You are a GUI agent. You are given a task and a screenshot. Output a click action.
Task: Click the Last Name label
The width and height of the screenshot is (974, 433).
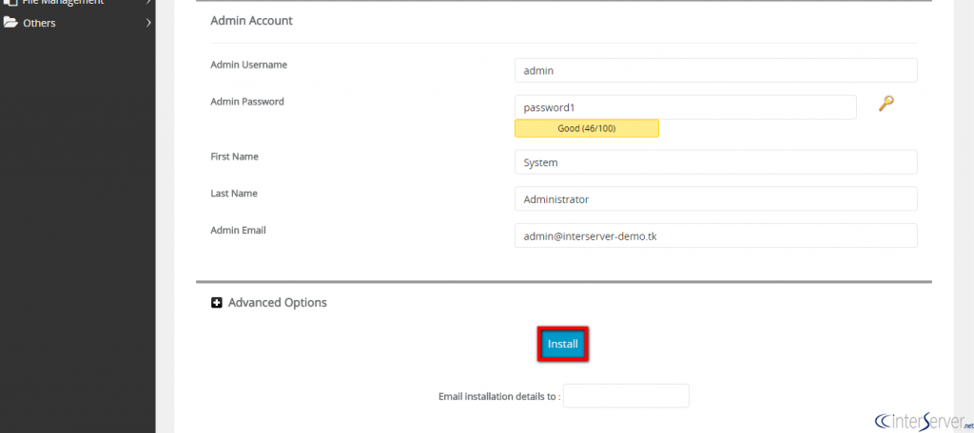click(234, 194)
